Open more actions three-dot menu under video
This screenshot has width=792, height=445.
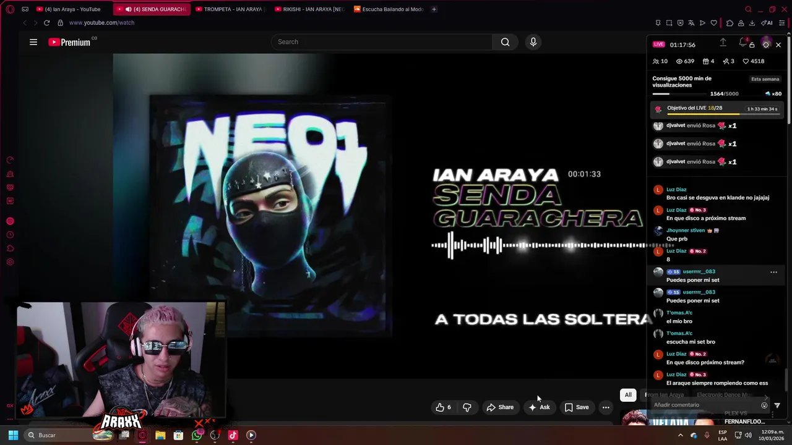click(606, 407)
